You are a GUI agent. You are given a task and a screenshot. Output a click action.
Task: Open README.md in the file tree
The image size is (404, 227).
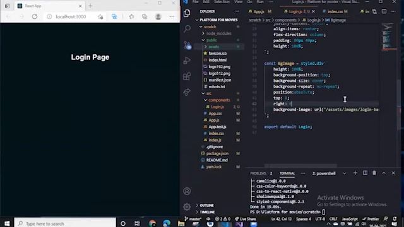tap(217, 160)
